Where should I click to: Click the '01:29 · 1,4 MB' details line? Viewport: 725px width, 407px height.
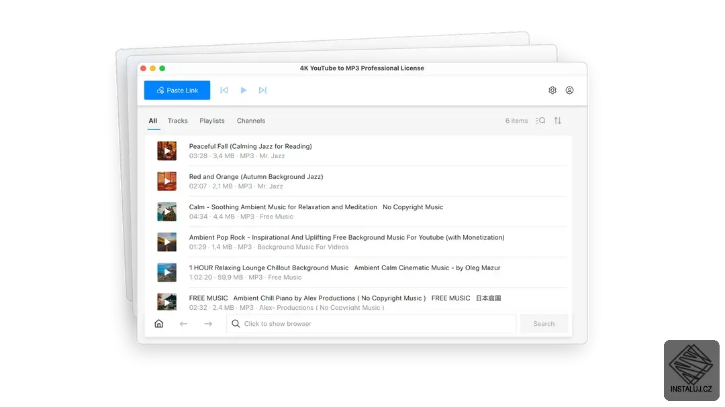(269, 247)
